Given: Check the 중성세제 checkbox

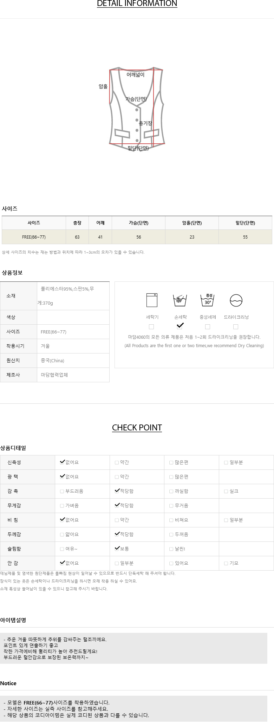Looking at the screenshot, I should point(208,327).
